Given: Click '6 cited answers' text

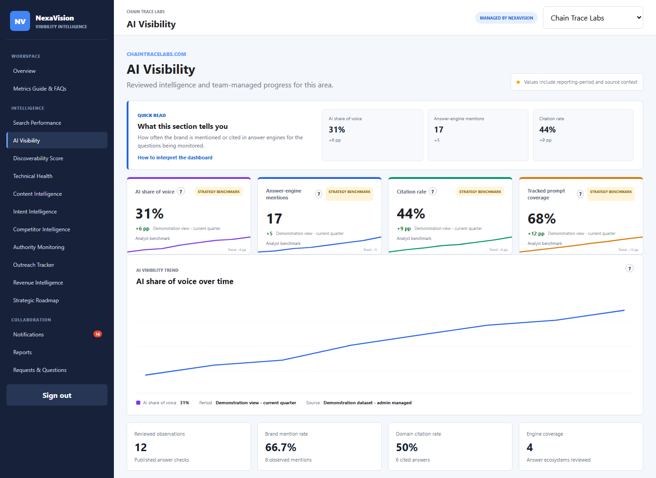Looking at the screenshot, I should click(413, 460).
